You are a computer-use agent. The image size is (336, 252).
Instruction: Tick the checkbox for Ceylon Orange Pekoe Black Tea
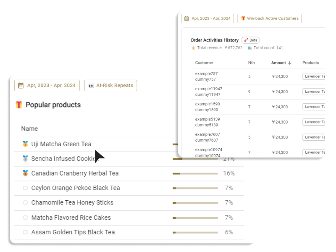25,188
